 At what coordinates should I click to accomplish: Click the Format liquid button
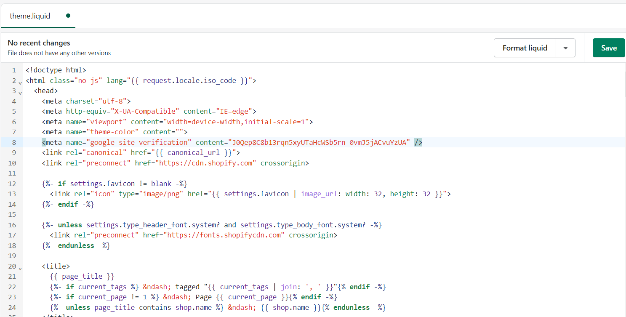click(x=525, y=48)
